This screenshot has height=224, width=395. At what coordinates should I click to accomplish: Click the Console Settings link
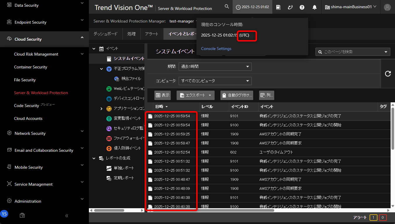click(x=216, y=49)
